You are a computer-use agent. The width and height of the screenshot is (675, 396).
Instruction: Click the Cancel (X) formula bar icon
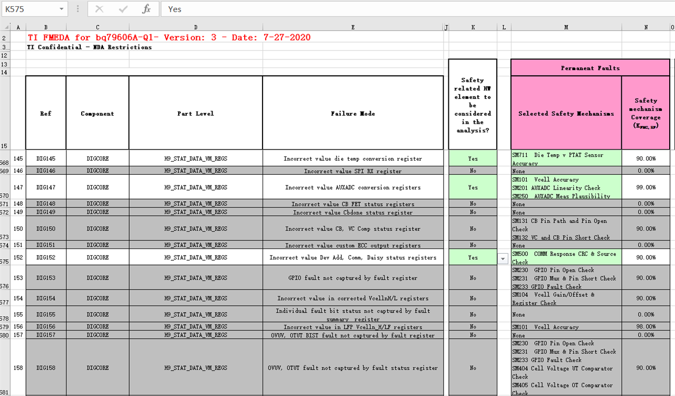point(99,9)
